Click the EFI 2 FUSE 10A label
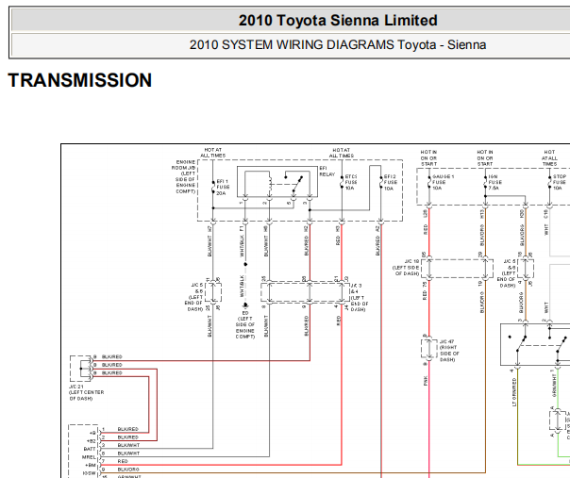The width and height of the screenshot is (570, 478). [390, 183]
